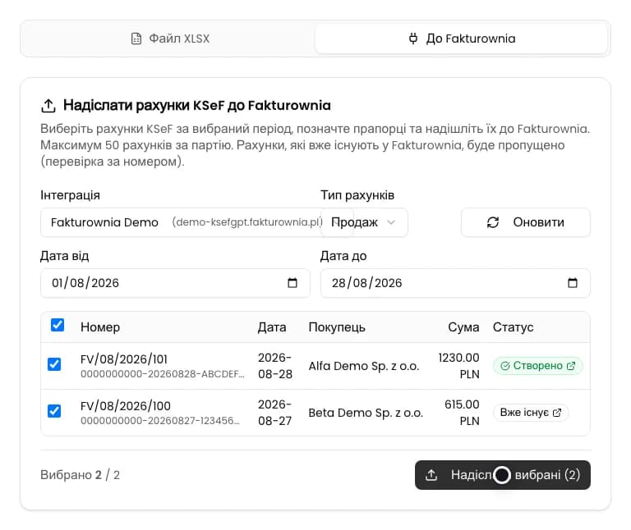This screenshot has width=631, height=530.
Task: Click buyer Alfa Demo Sp. z o.o.
Action: tap(364, 366)
